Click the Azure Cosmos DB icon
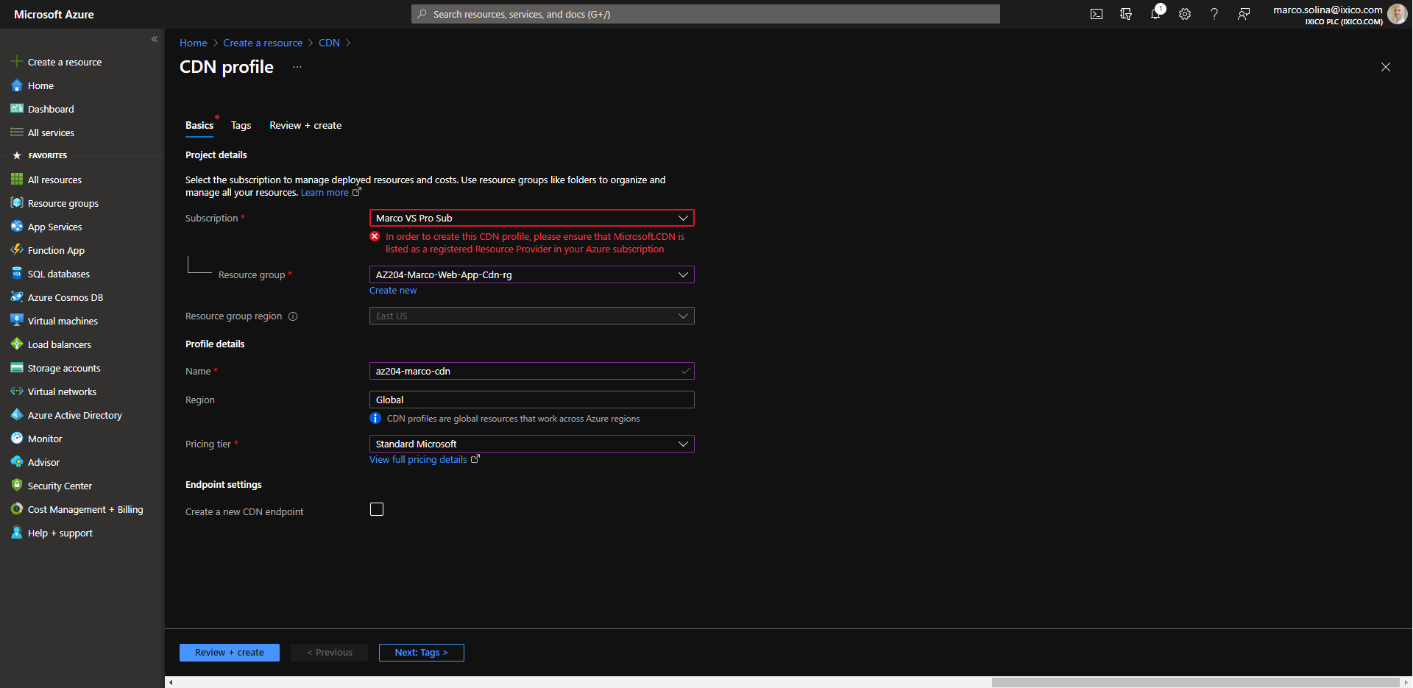Screen dimensions: 1413x688 tap(17, 297)
